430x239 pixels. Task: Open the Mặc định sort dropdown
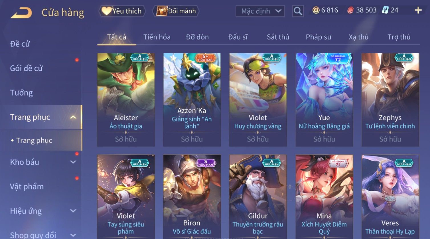pos(260,11)
